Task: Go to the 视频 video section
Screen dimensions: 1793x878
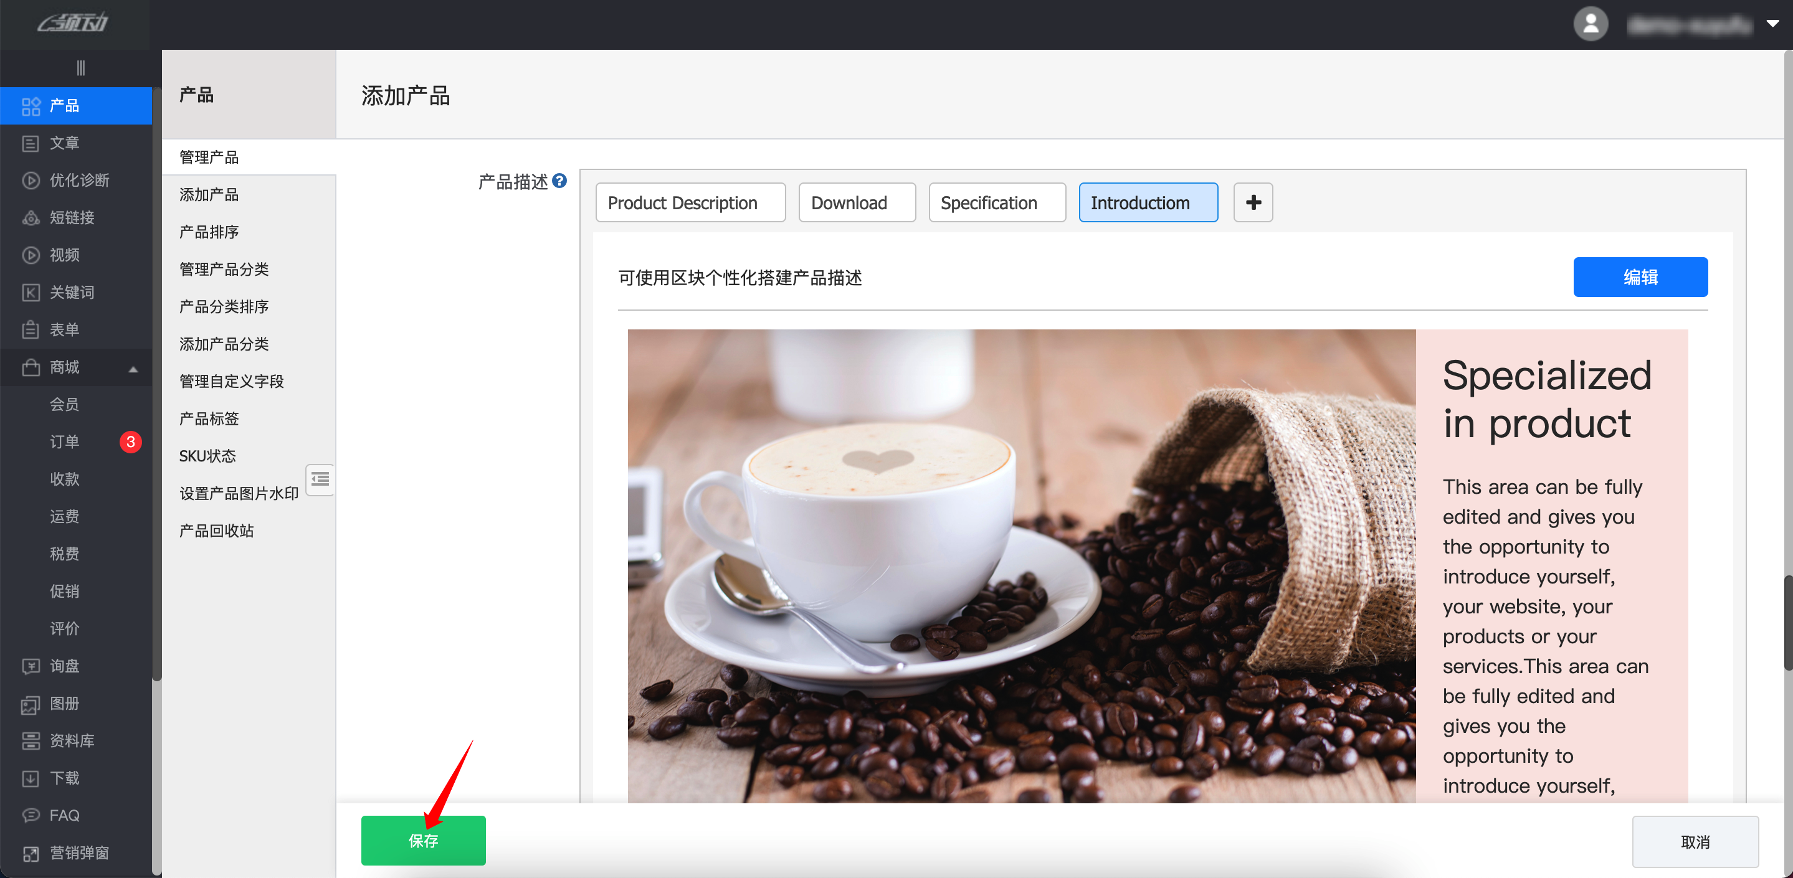Action: click(x=64, y=255)
